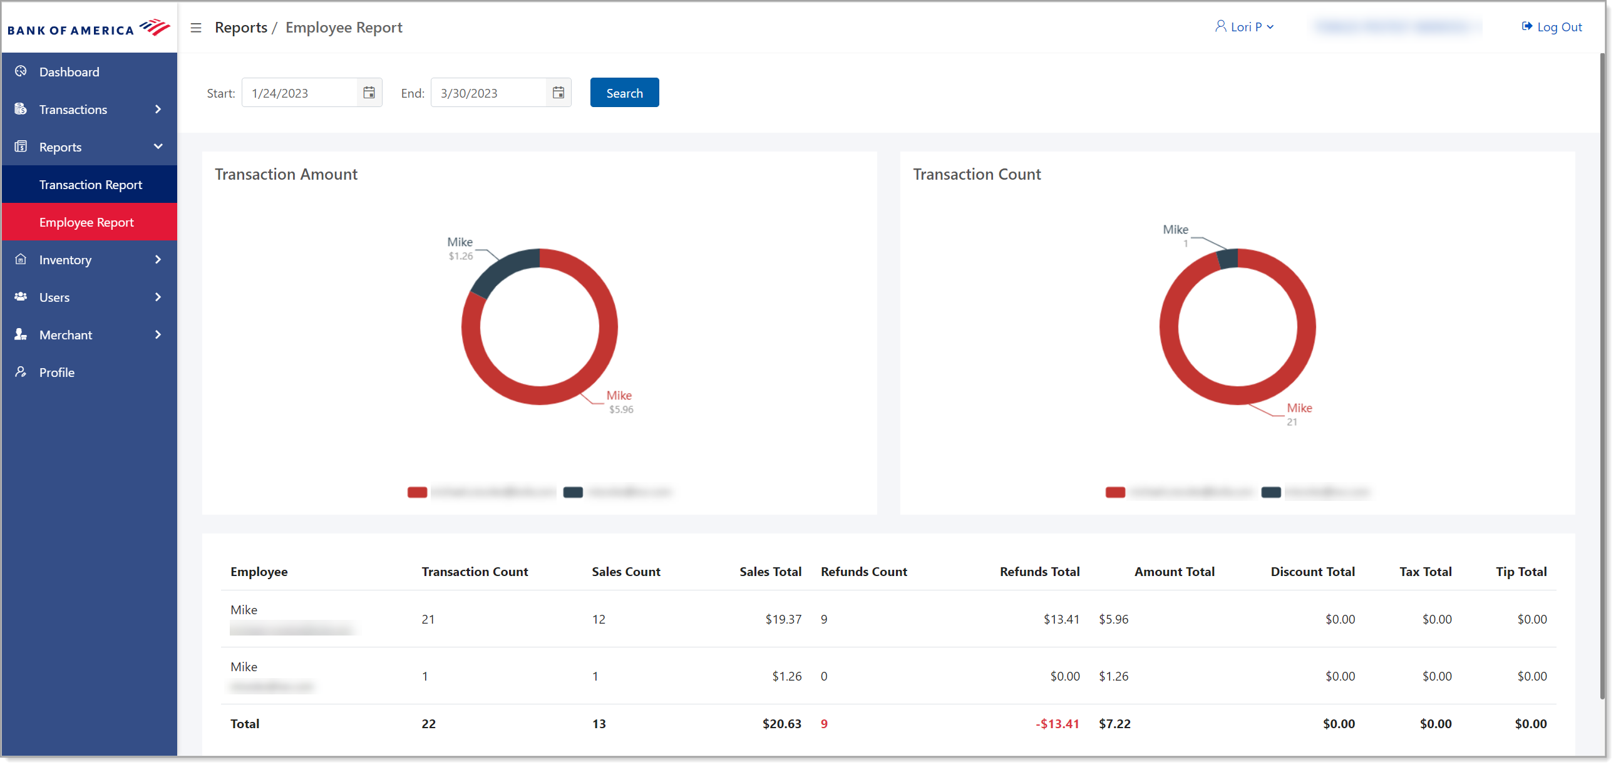
Task: Click the Reports breadcrumb link
Action: [x=241, y=28]
